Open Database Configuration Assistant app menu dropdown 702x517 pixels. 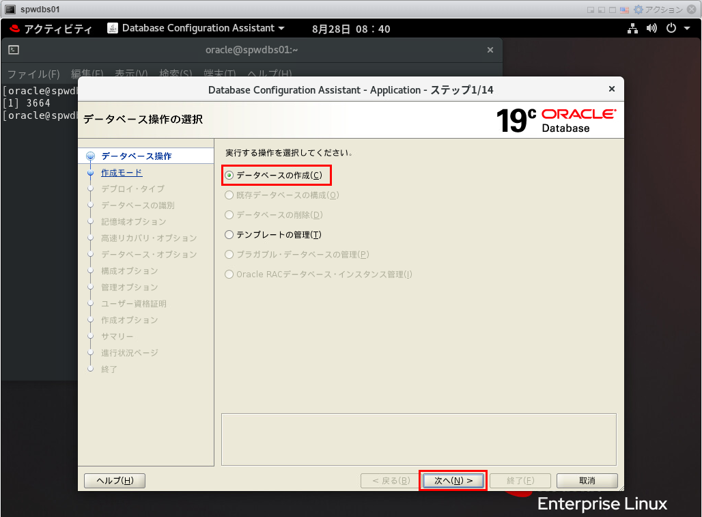(x=203, y=28)
